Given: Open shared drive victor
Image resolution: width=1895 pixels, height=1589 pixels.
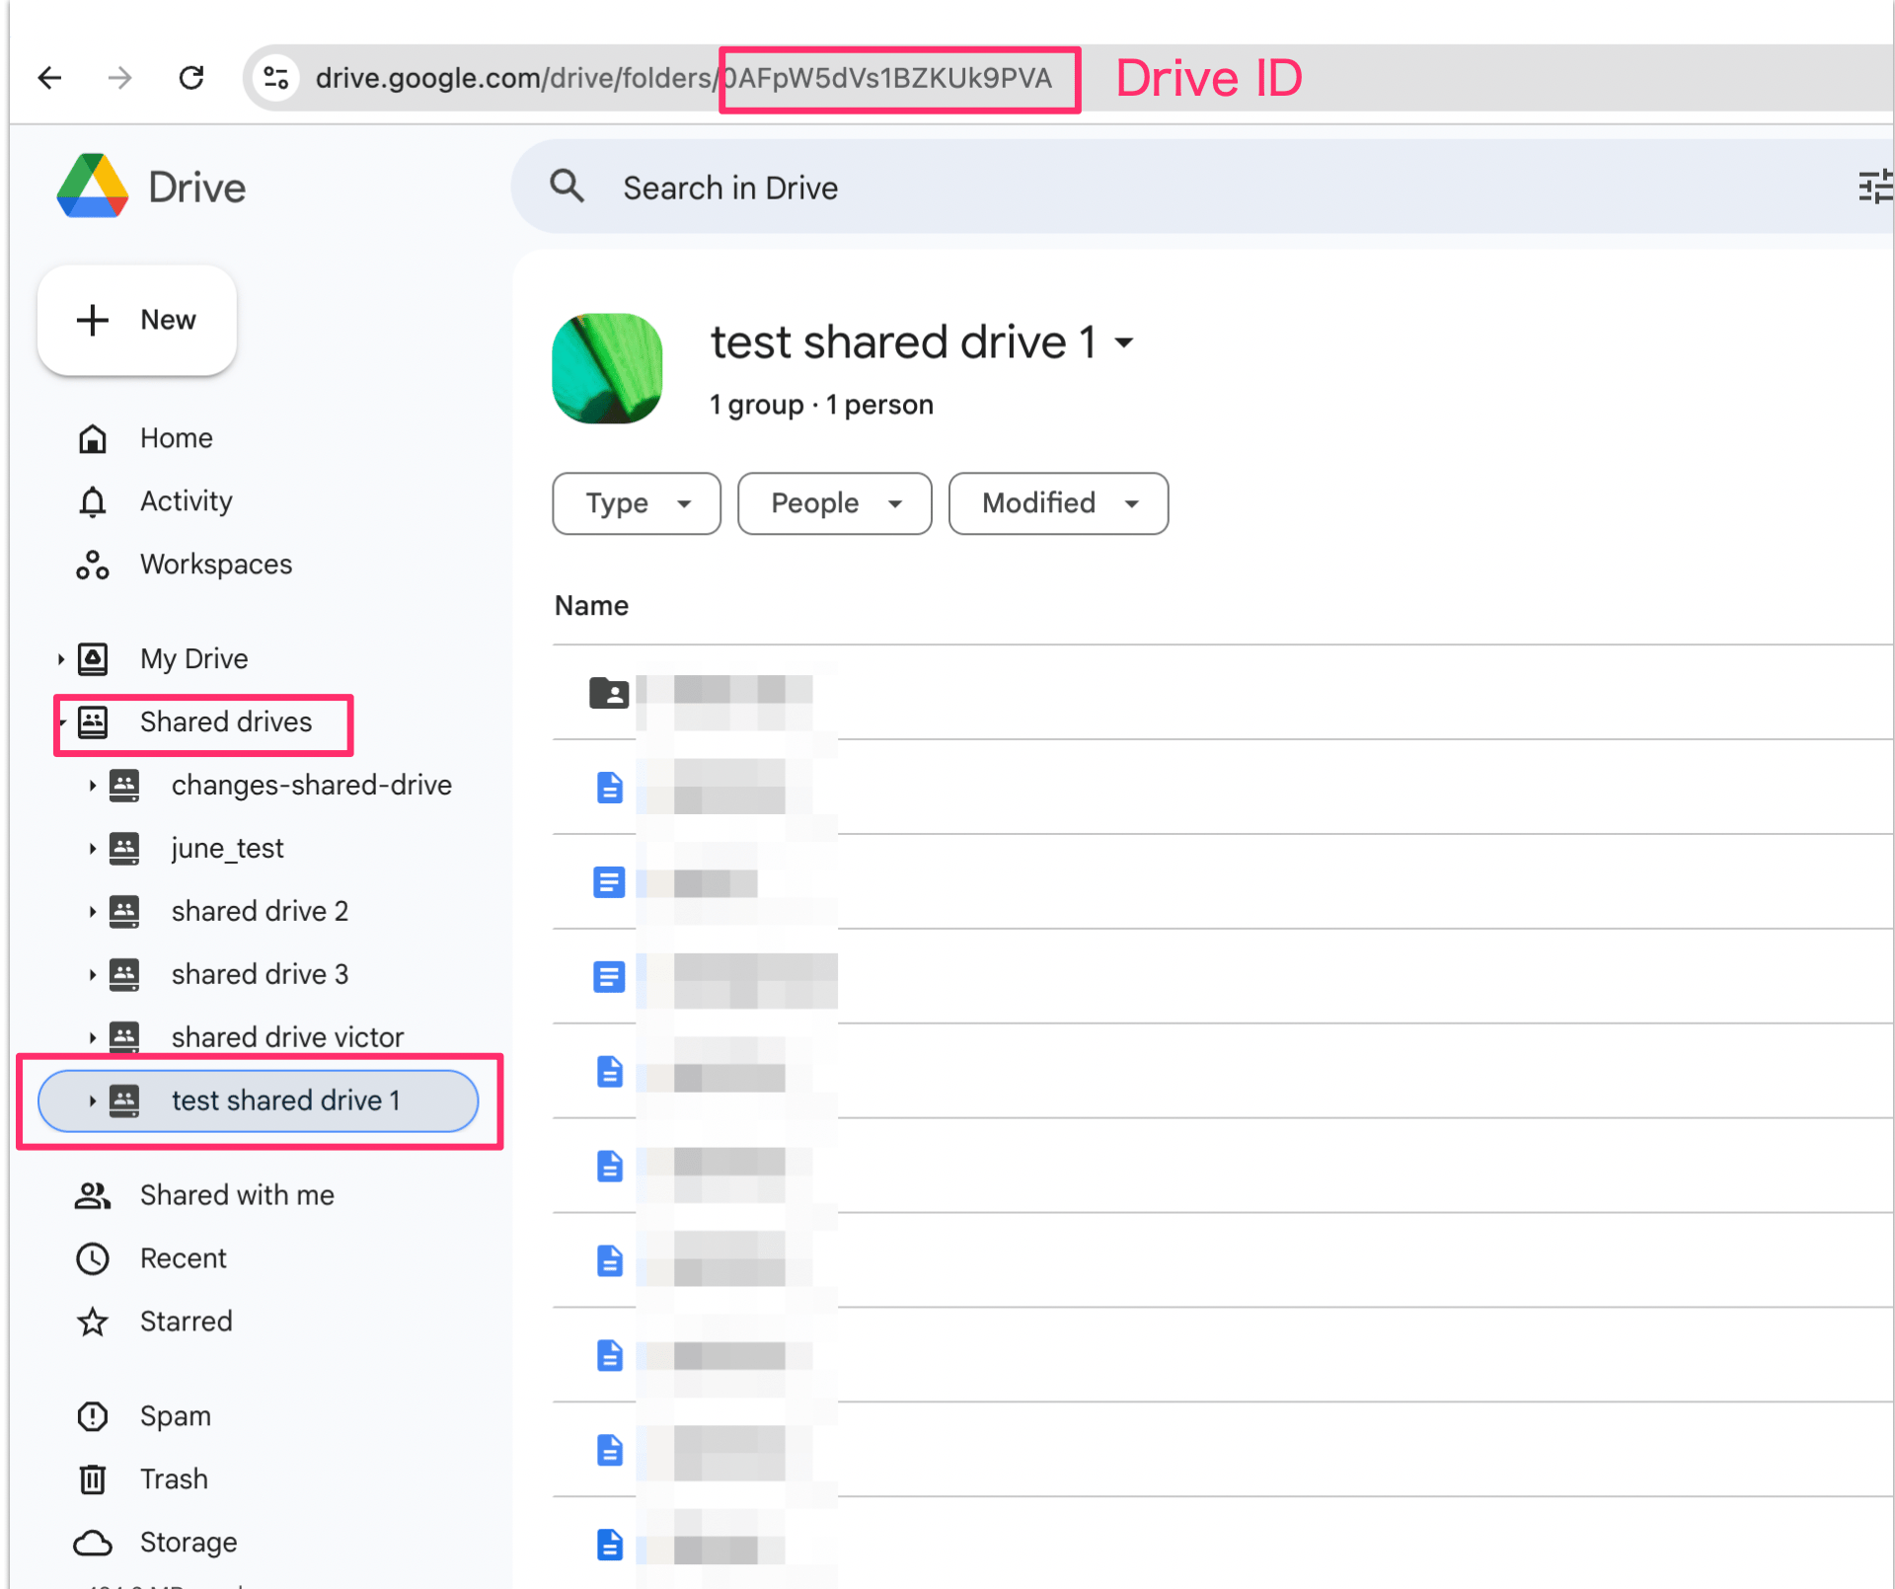Looking at the screenshot, I should (x=287, y=1037).
